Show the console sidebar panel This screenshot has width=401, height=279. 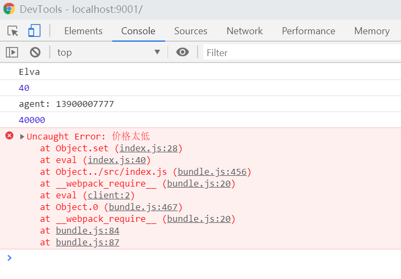[x=12, y=52]
